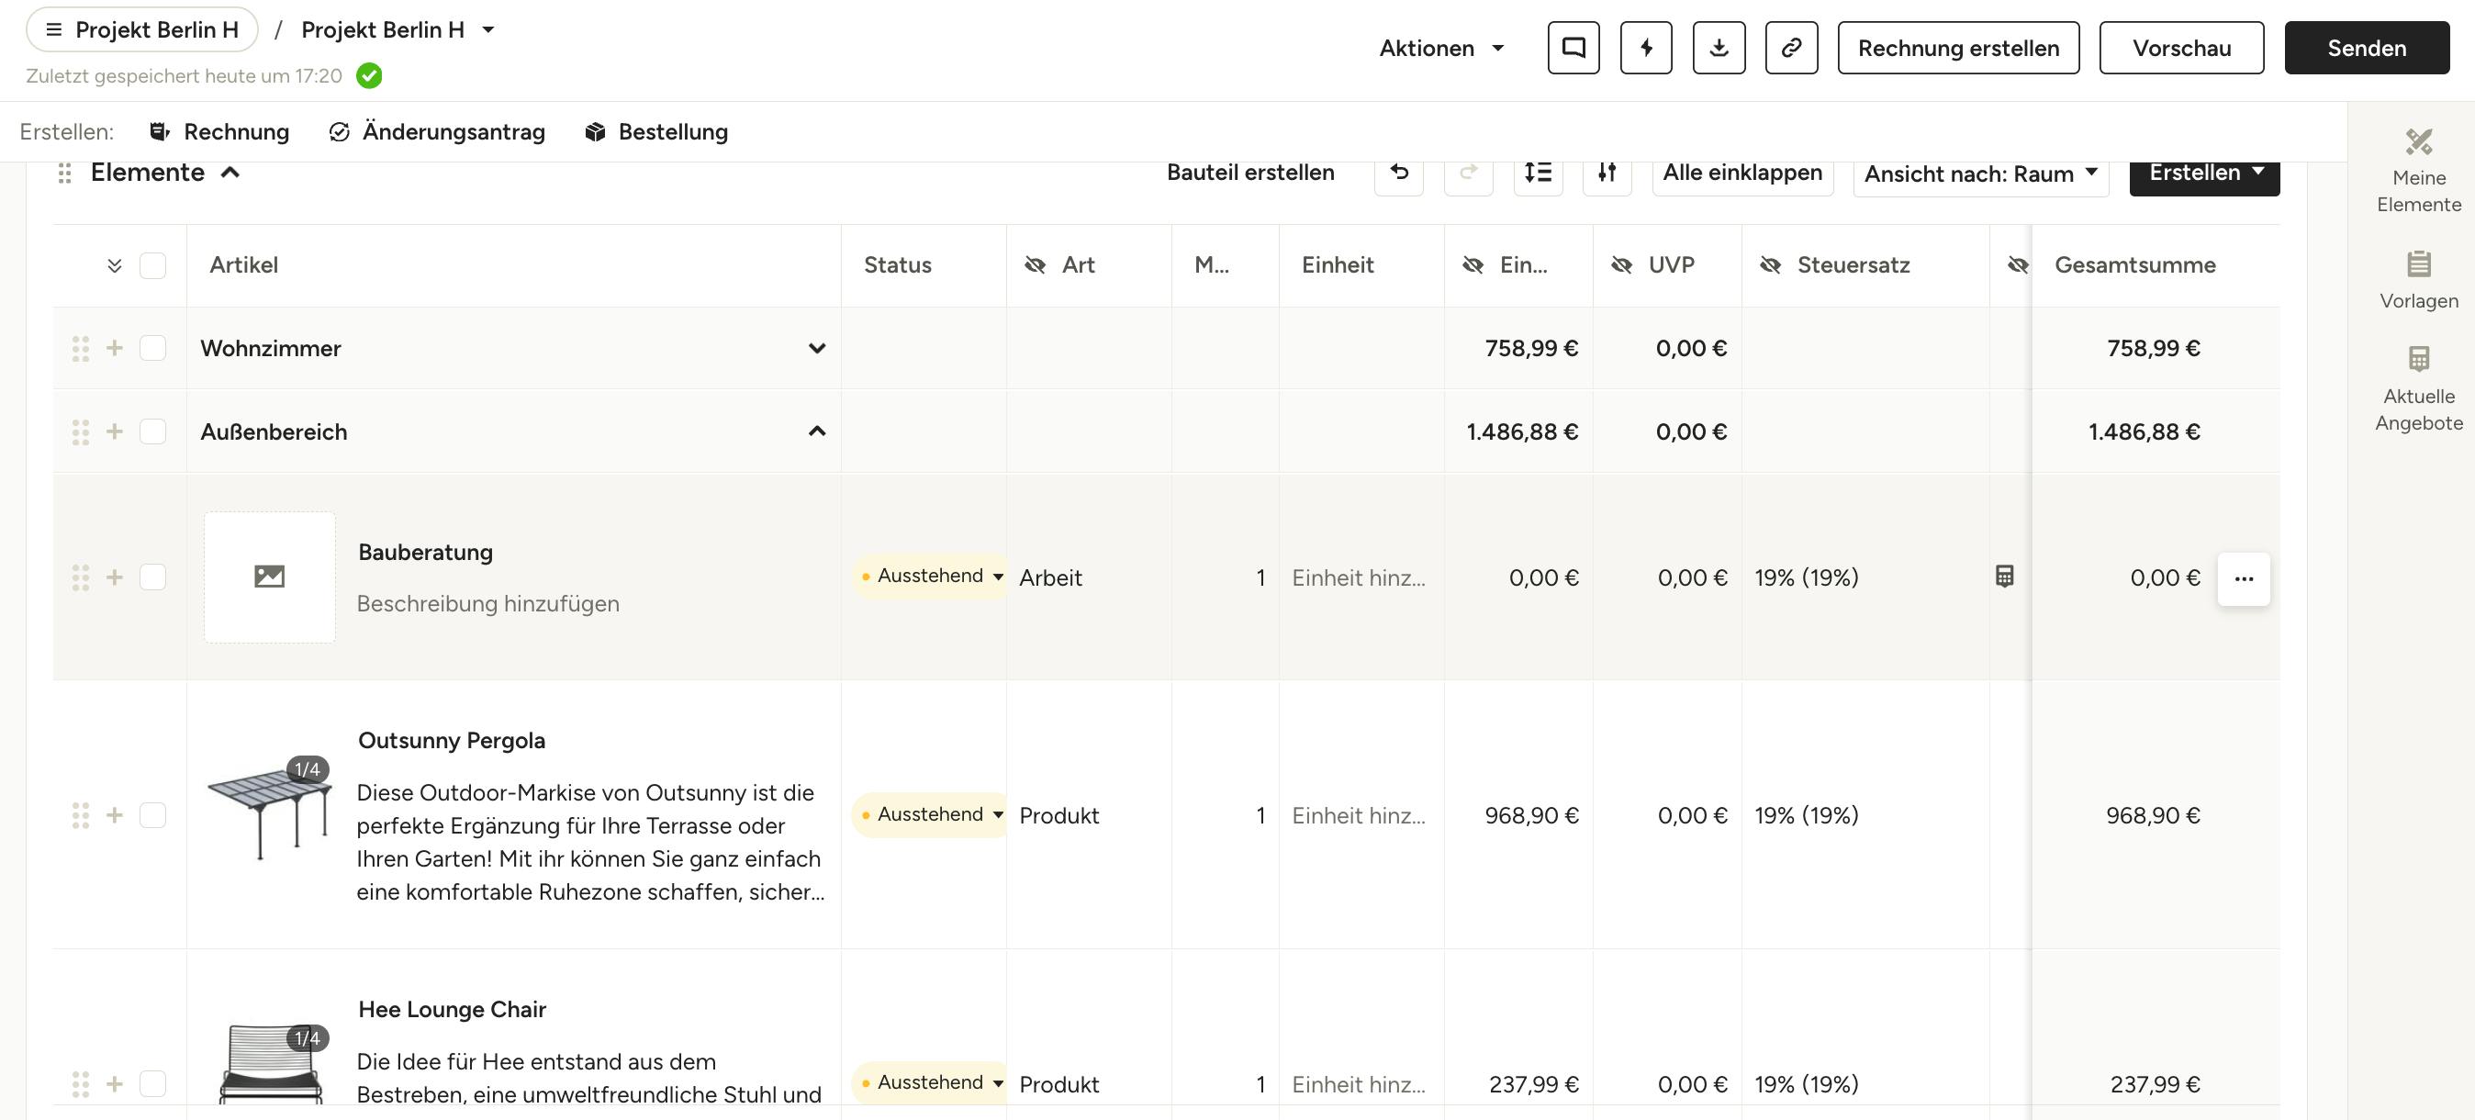Screen dimensions: 2475x1120
Task: Click the plus icon in Bauberatung row
Action: coord(115,577)
